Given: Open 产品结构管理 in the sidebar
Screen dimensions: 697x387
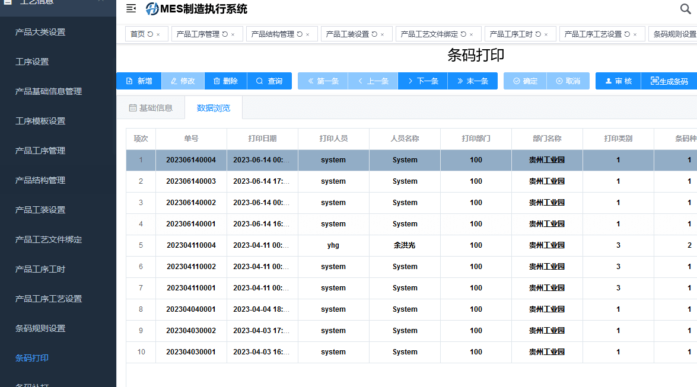Looking at the screenshot, I should 40,180.
